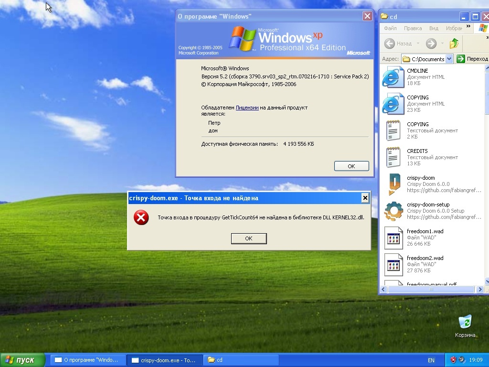Image resolution: width=489 pixels, height=367 pixels.
Task: Go up one folder level in cd window
Action: click(x=454, y=43)
